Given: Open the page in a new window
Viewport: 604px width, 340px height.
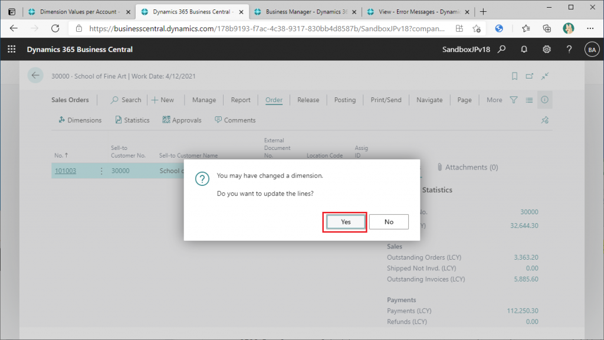Looking at the screenshot, I should [529, 76].
